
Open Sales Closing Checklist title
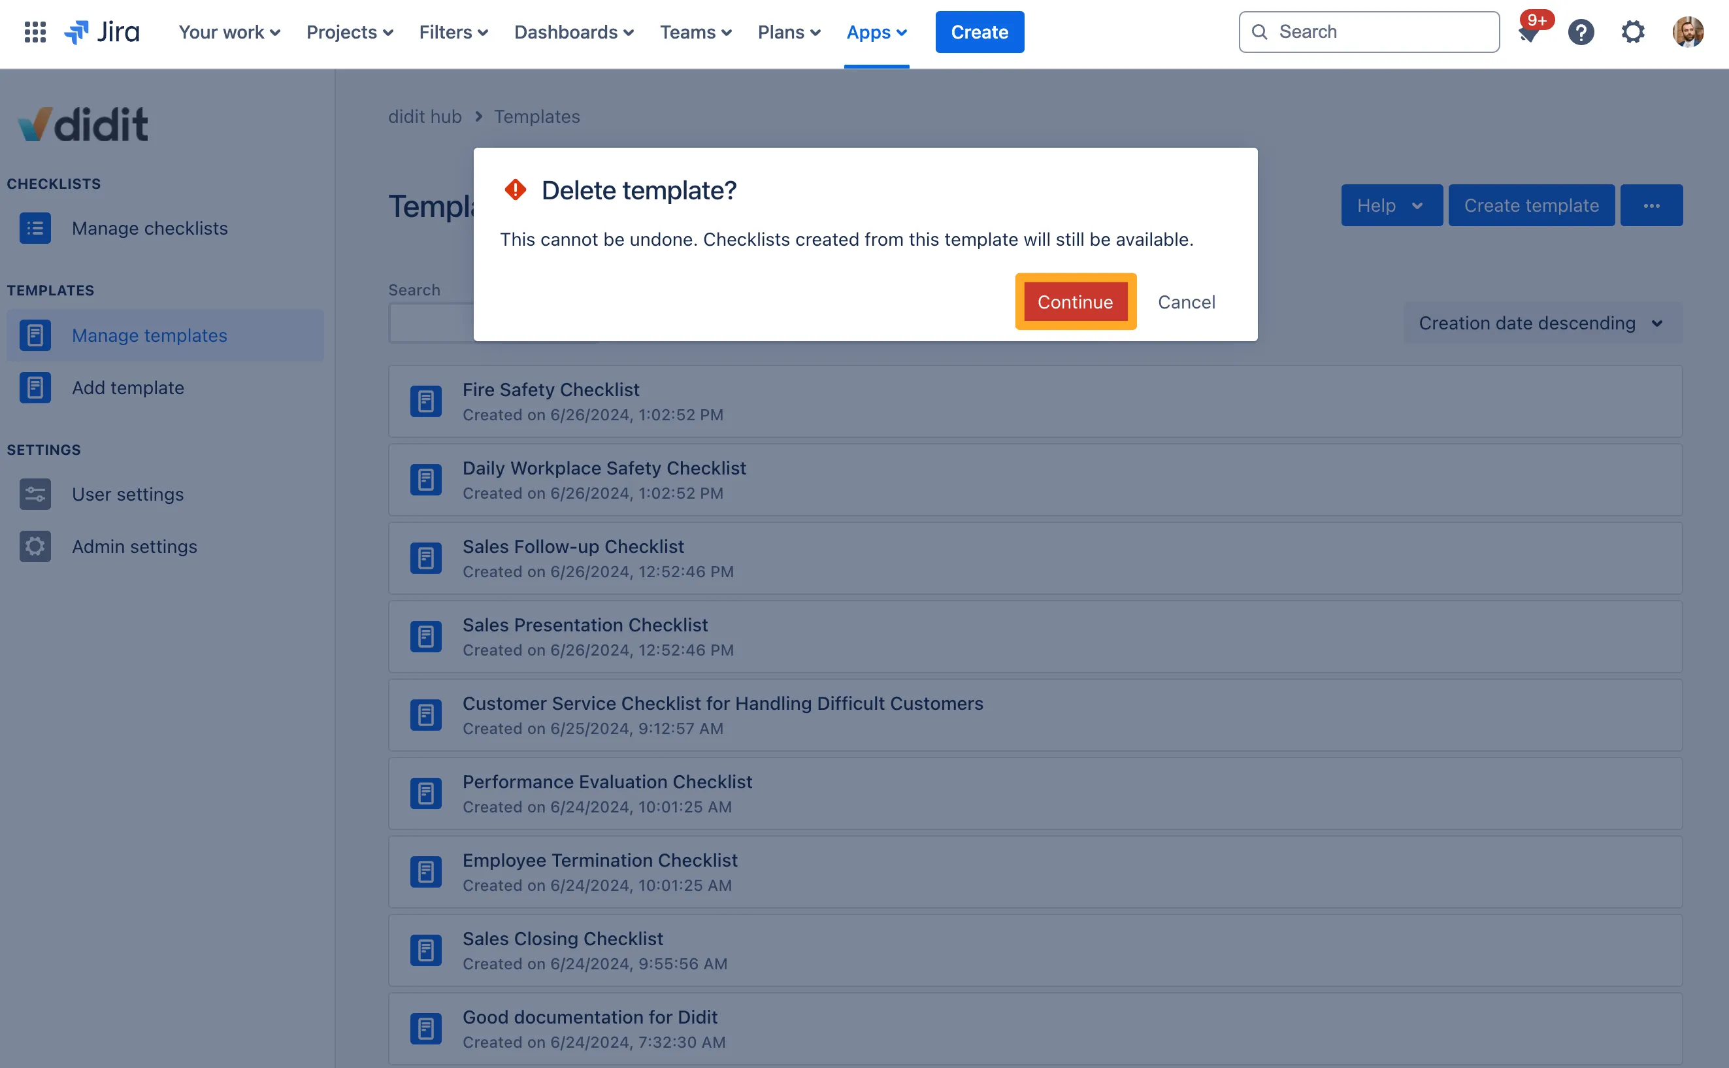pyautogui.click(x=563, y=938)
